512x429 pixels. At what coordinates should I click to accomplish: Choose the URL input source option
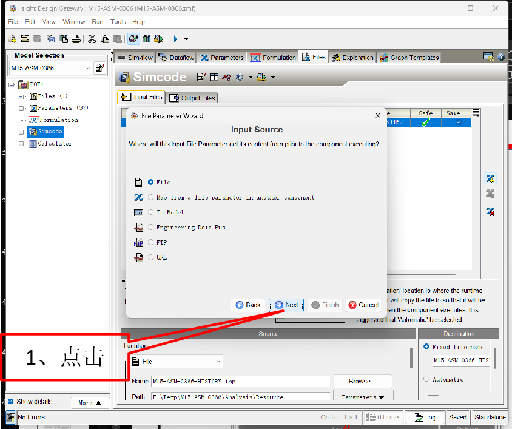151,257
